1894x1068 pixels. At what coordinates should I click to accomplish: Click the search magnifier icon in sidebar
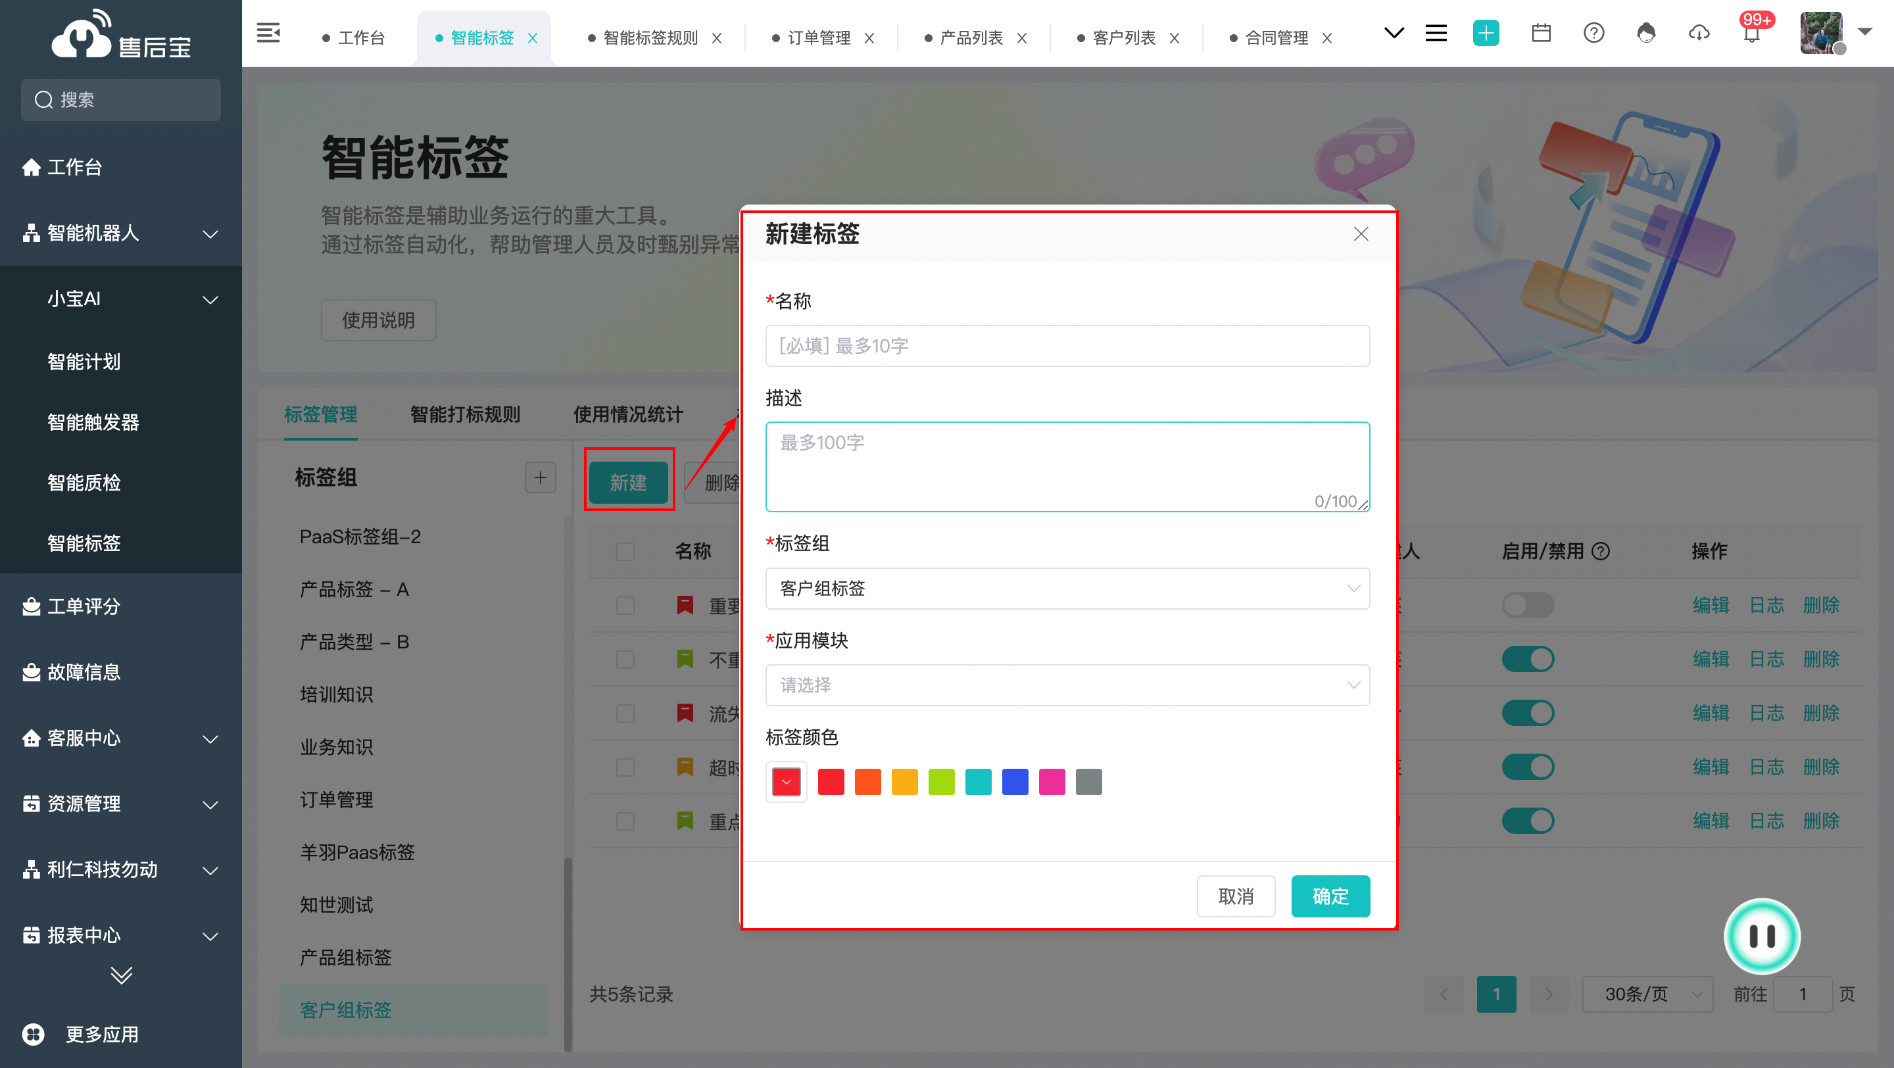click(44, 100)
